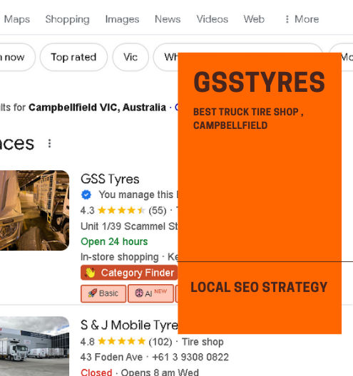The width and height of the screenshot is (353, 376).
Task: Click the Open 24 hours text
Action: tap(114, 241)
